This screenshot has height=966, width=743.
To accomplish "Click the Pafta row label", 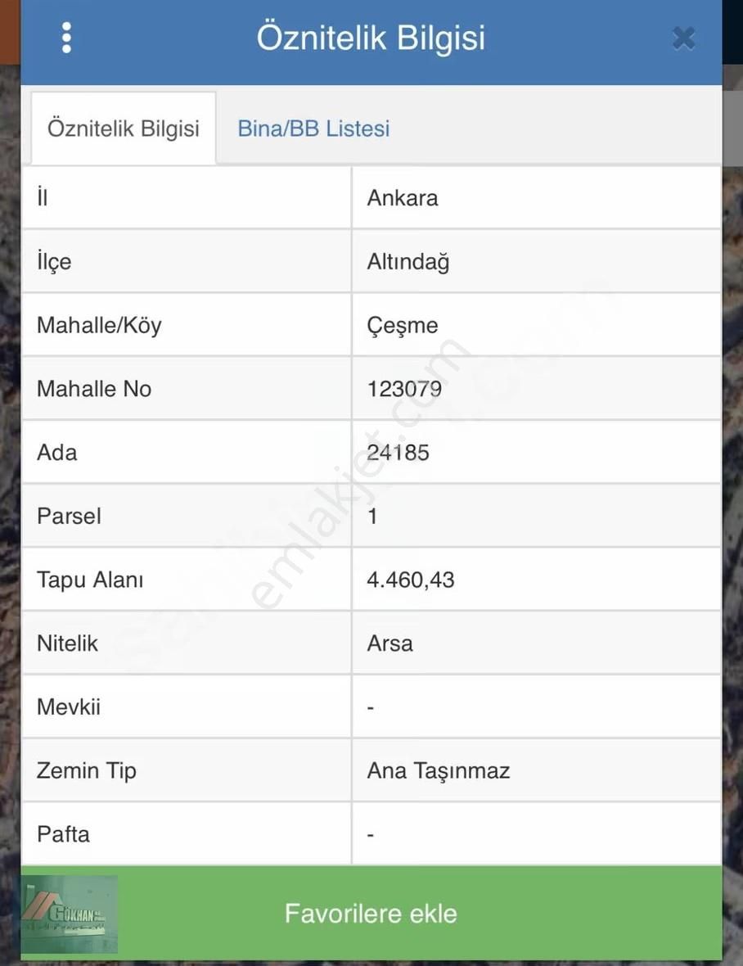I will (64, 835).
